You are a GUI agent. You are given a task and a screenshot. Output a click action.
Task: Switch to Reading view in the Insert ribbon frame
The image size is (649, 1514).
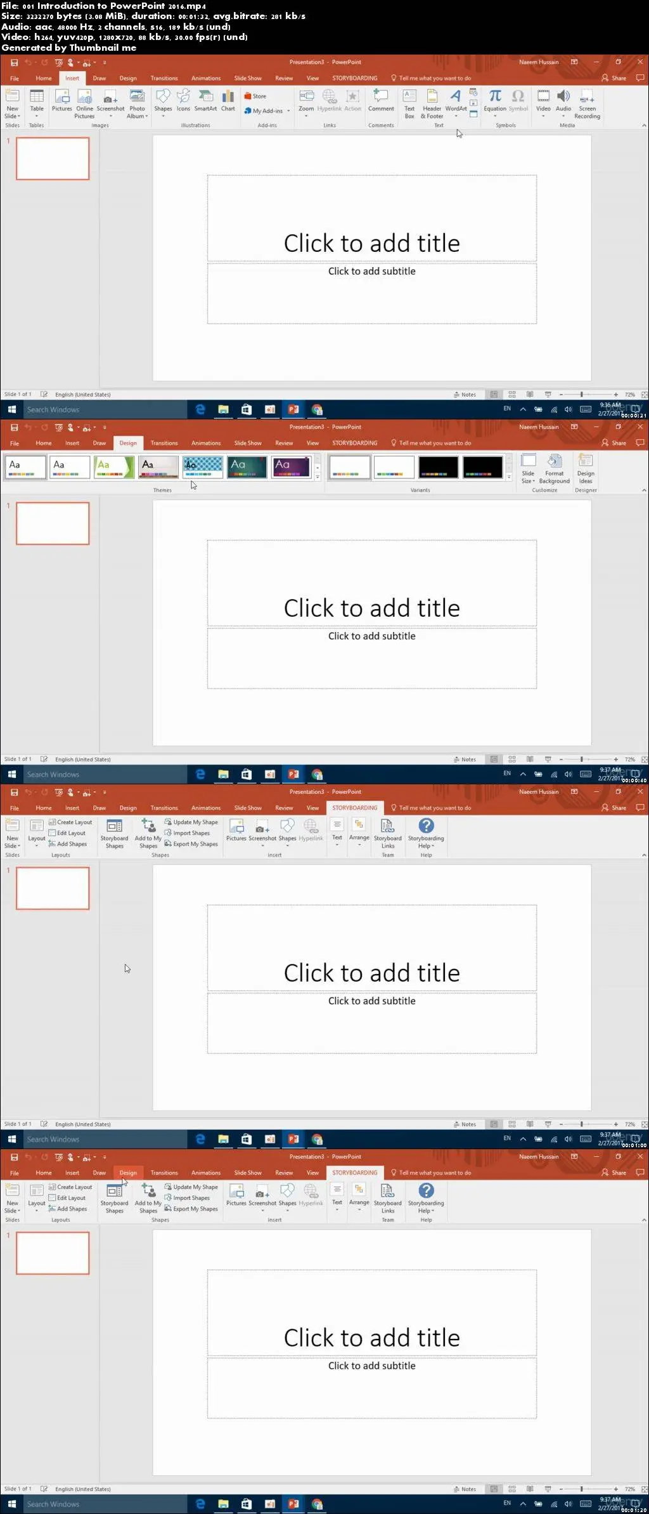click(x=530, y=395)
